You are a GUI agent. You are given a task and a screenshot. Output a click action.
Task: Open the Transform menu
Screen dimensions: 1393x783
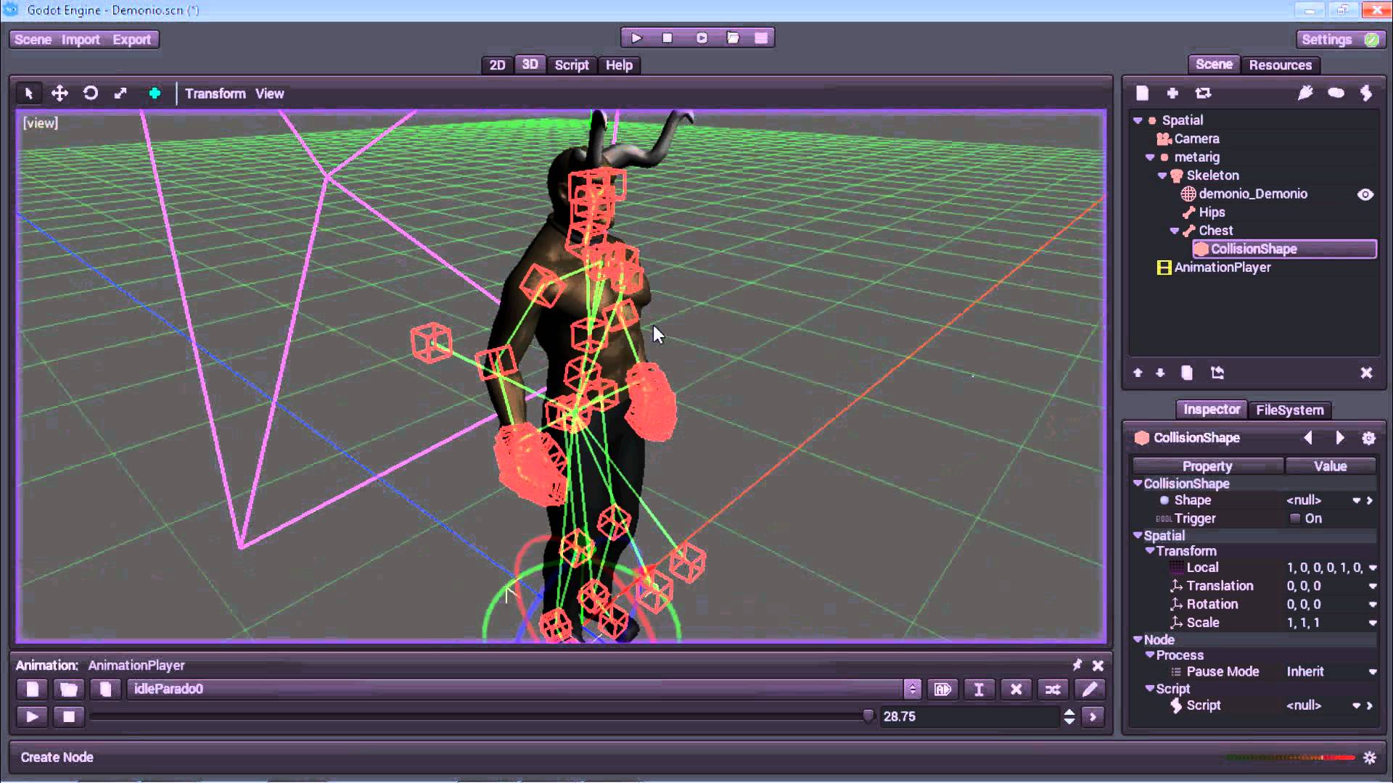tap(215, 94)
